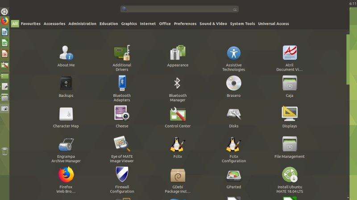
Task: Launch Bluetooth Manager
Action: (x=178, y=89)
